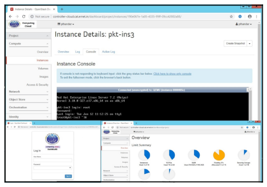Open the Chrome profile avatar icon
The width and height of the screenshot is (267, 187).
[x=250, y=17]
